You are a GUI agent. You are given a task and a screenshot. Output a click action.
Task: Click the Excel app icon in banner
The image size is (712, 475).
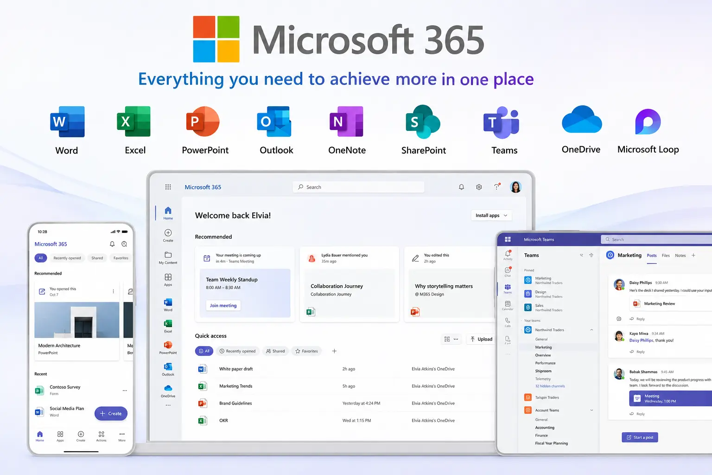[x=133, y=122]
